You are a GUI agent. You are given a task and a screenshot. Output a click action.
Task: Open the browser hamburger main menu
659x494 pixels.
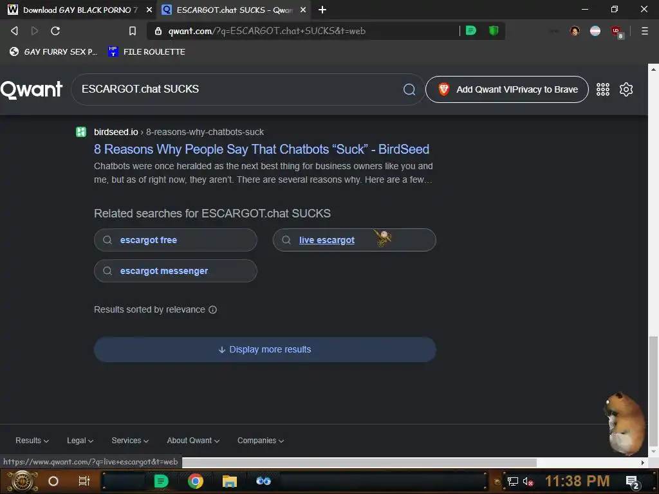(x=645, y=31)
